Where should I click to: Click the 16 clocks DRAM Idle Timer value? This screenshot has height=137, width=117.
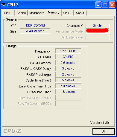[x=68, y=92]
